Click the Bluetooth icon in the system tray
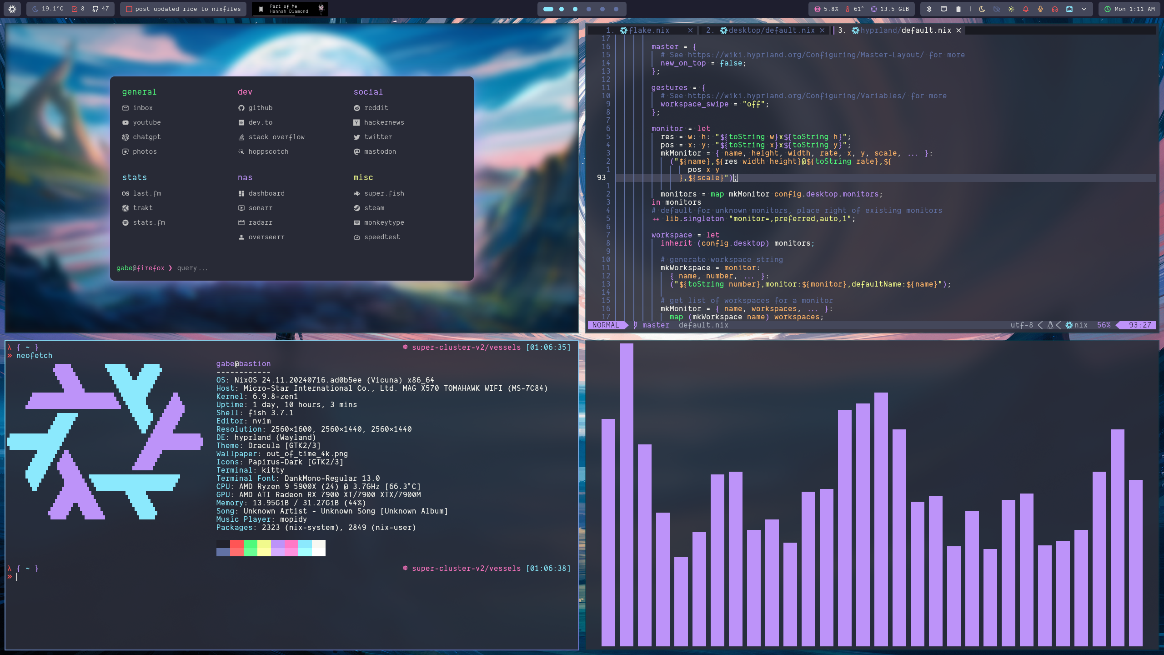This screenshot has height=655, width=1164. point(929,9)
